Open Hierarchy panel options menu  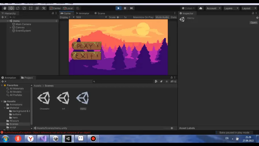coord(56,13)
